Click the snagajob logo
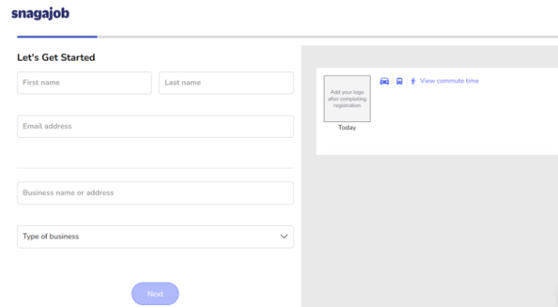 pos(41,14)
